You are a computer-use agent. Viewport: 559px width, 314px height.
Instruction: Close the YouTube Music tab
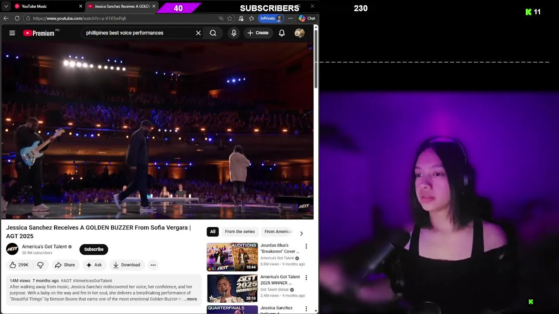pos(80,6)
